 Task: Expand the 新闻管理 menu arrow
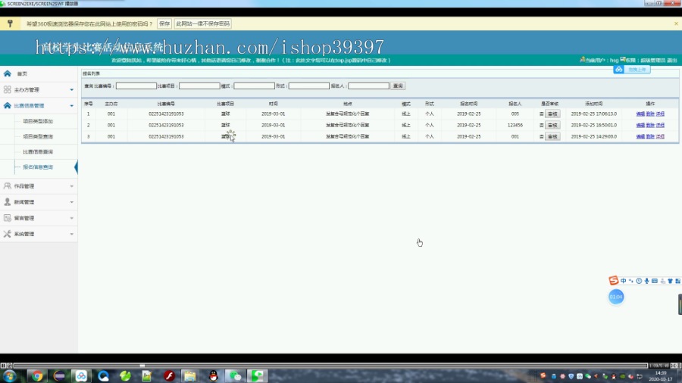coord(72,202)
